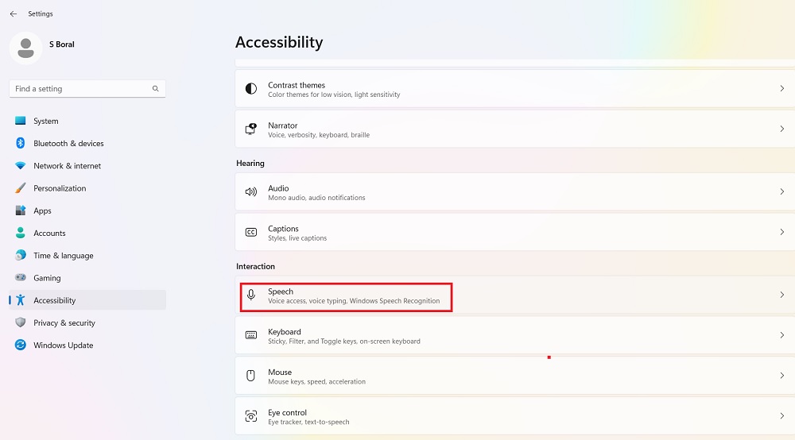Expand Captions with its chevron
The width and height of the screenshot is (795, 440).
pyautogui.click(x=781, y=232)
